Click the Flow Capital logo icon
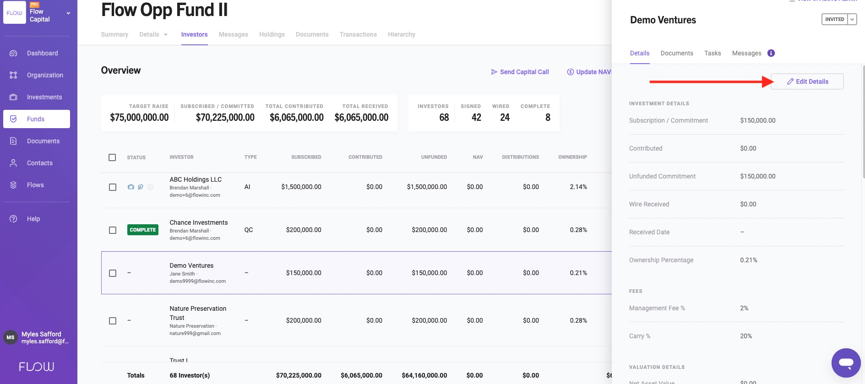Screen dimensions: 865x384 click(x=15, y=13)
